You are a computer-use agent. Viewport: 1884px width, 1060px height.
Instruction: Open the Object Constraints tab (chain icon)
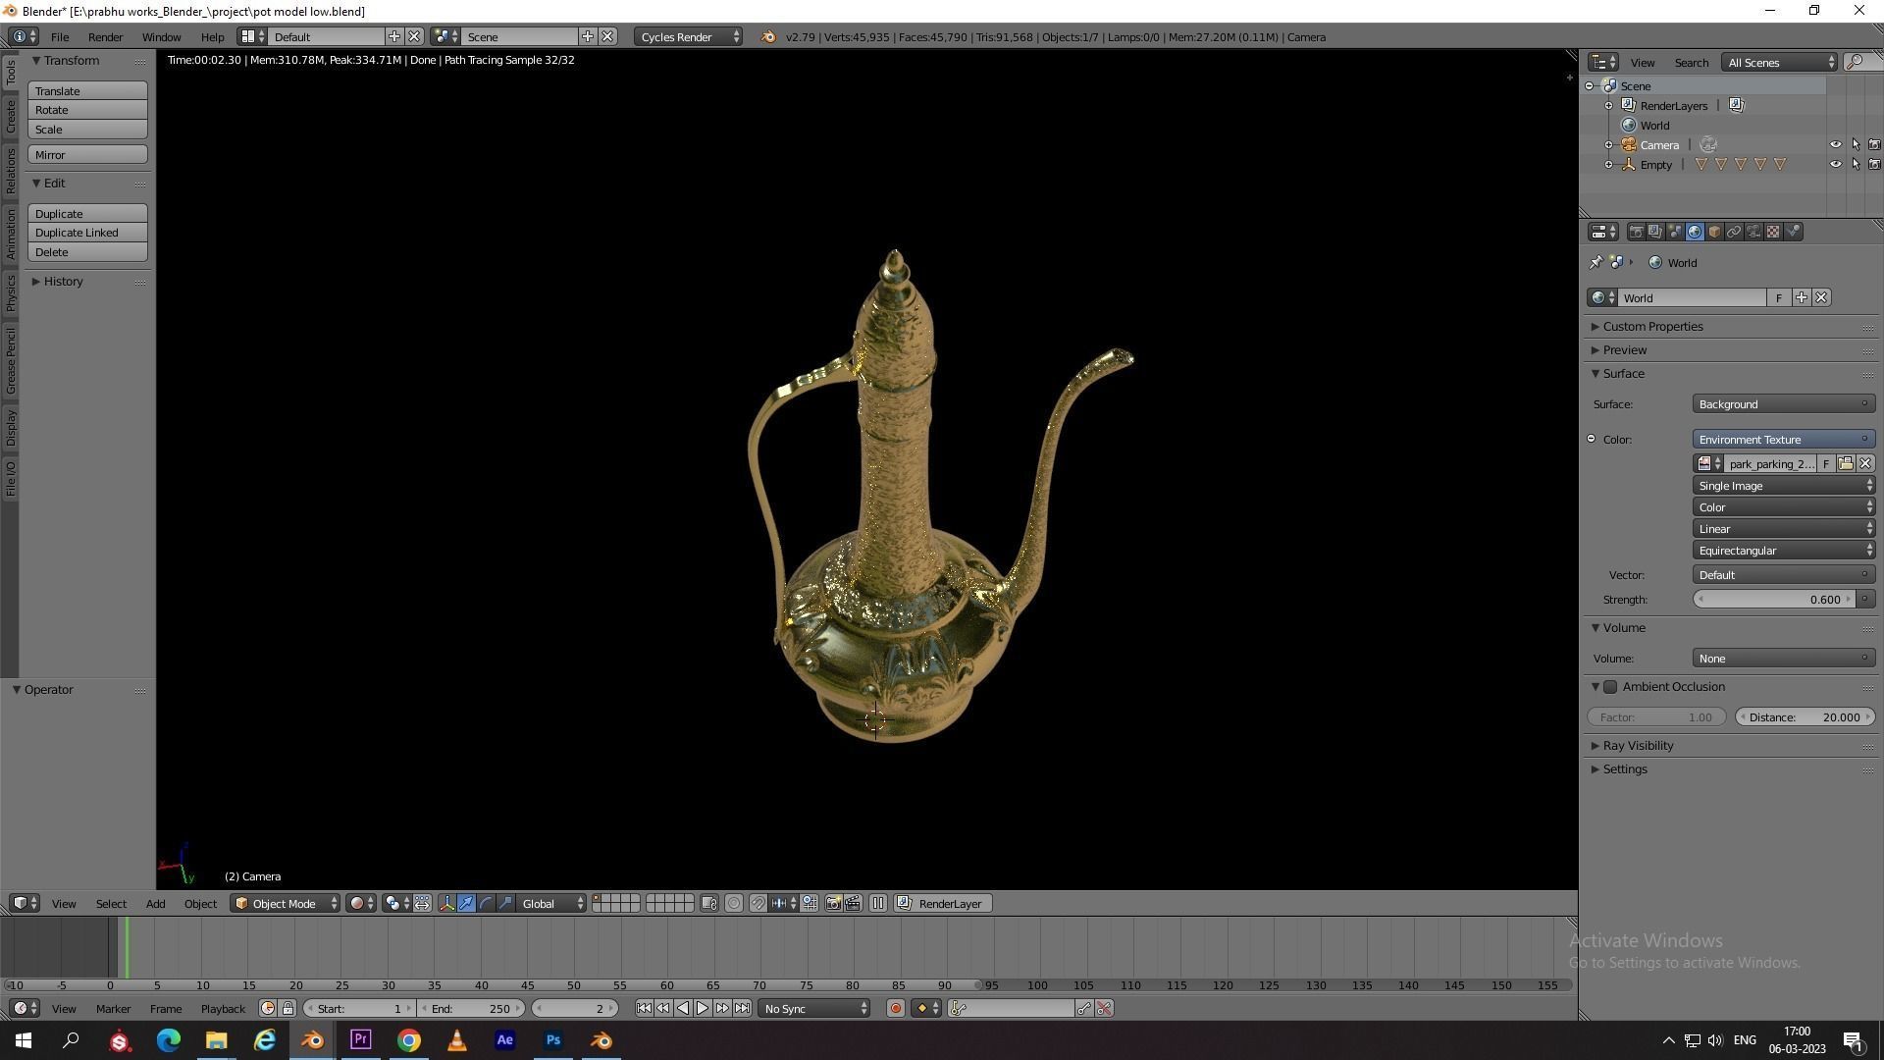pos(1734,233)
